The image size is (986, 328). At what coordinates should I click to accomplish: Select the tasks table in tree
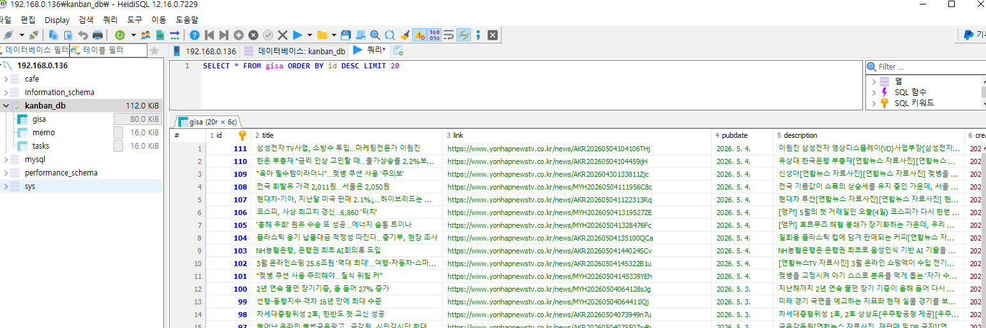[x=41, y=146]
